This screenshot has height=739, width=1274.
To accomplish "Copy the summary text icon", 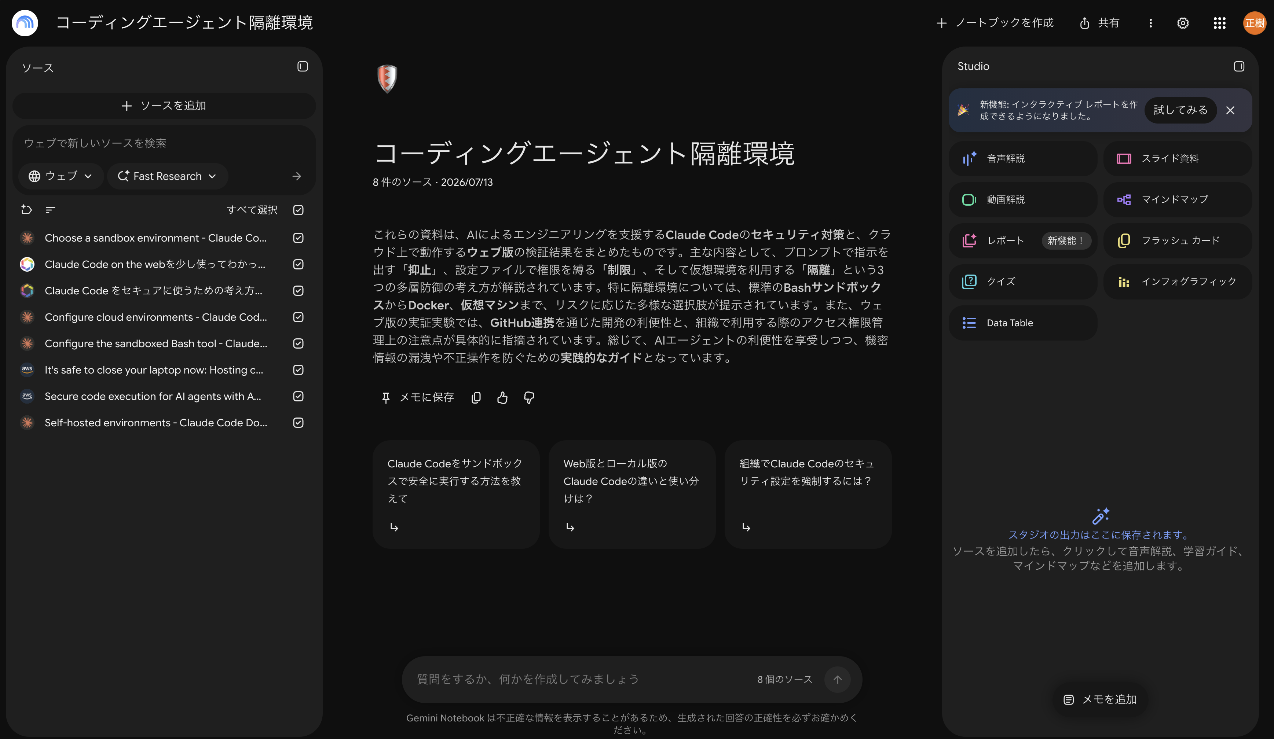I will point(476,398).
